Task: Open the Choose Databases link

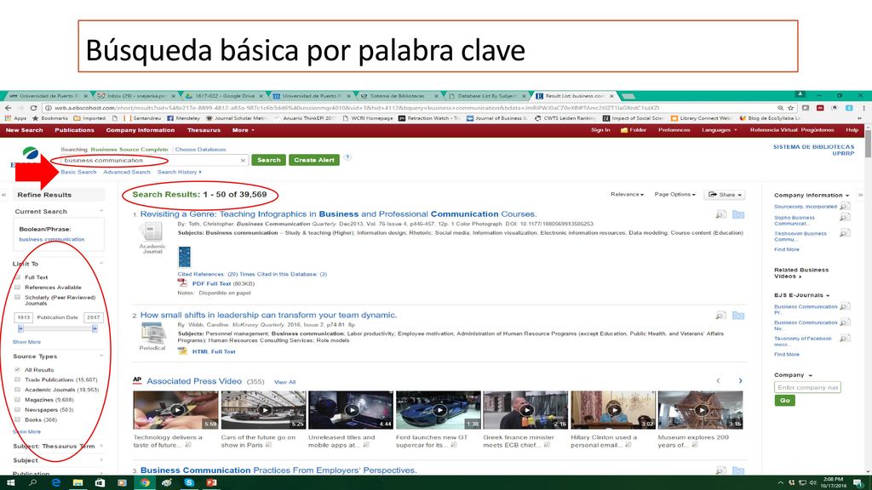Action: coord(200,150)
